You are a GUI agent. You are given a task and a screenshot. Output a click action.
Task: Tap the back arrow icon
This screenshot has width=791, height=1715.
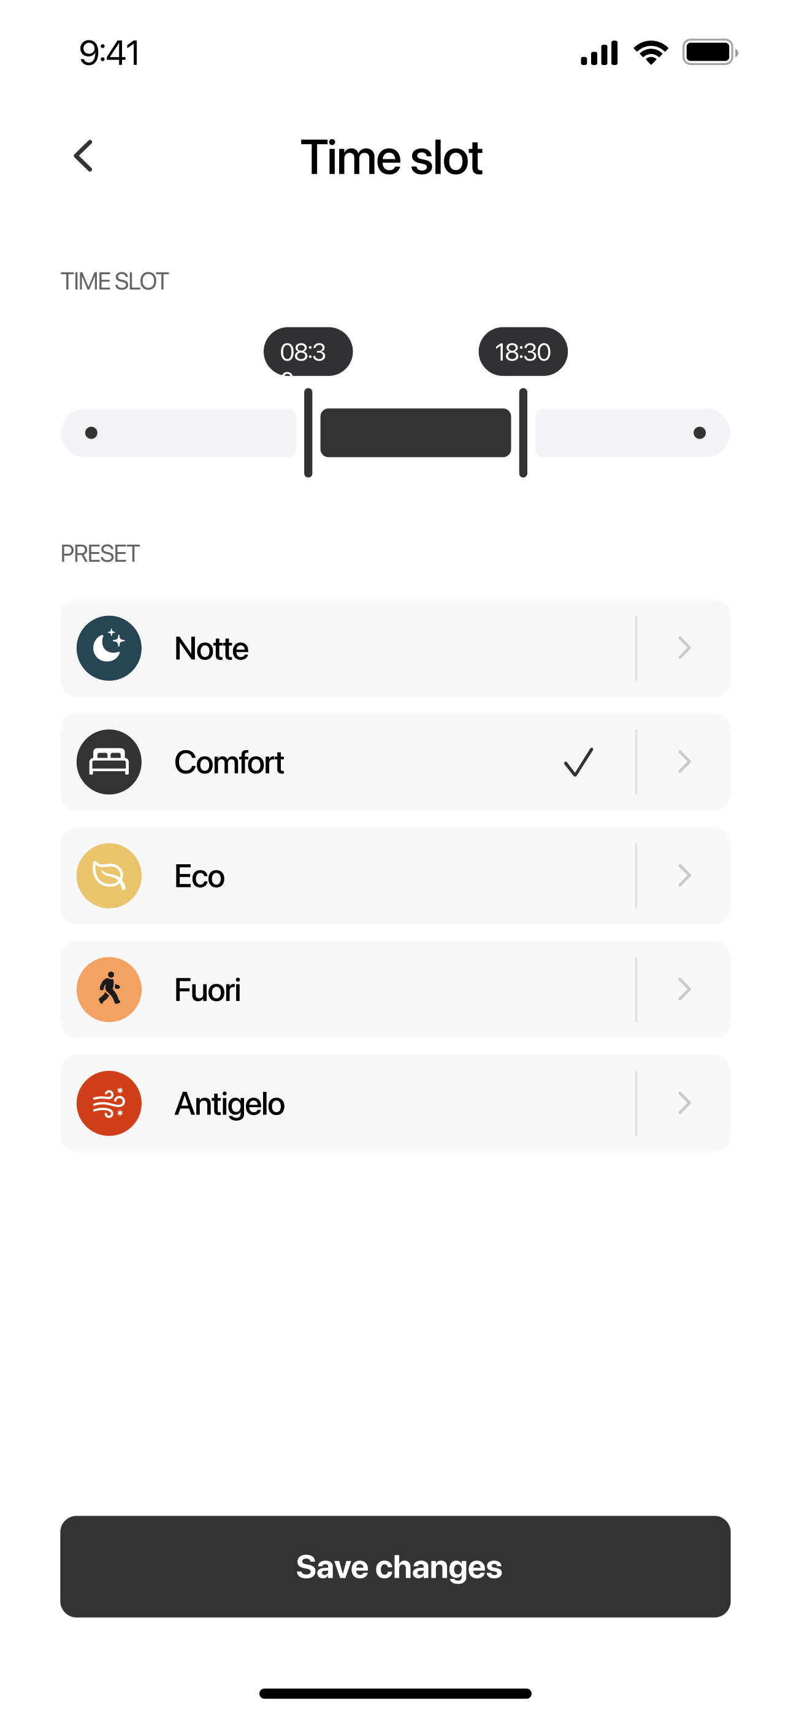click(x=83, y=156)
